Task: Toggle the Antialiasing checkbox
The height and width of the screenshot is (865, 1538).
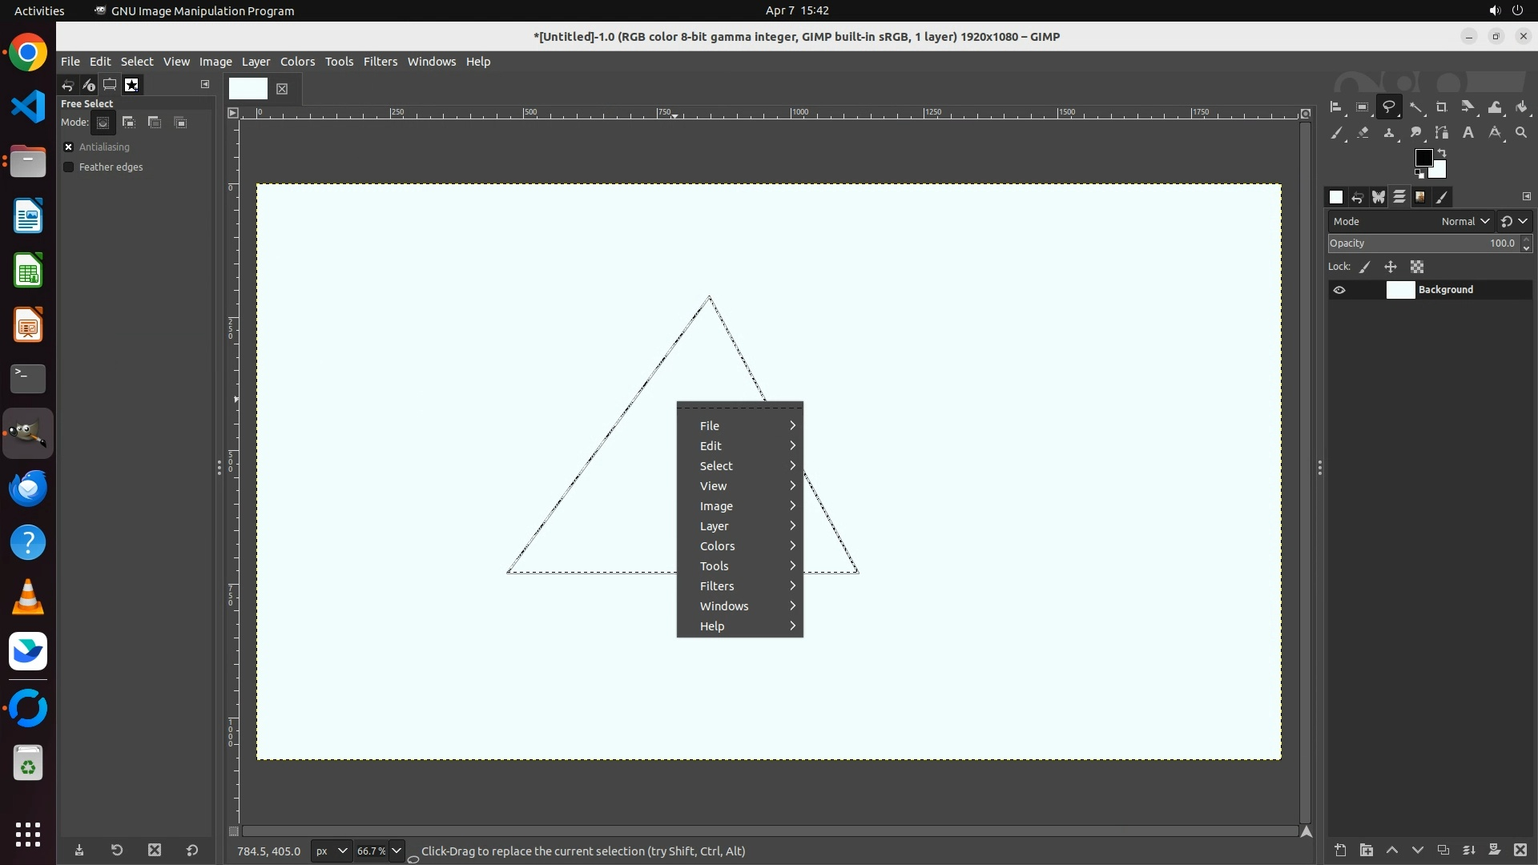Action: pos(69,147)
